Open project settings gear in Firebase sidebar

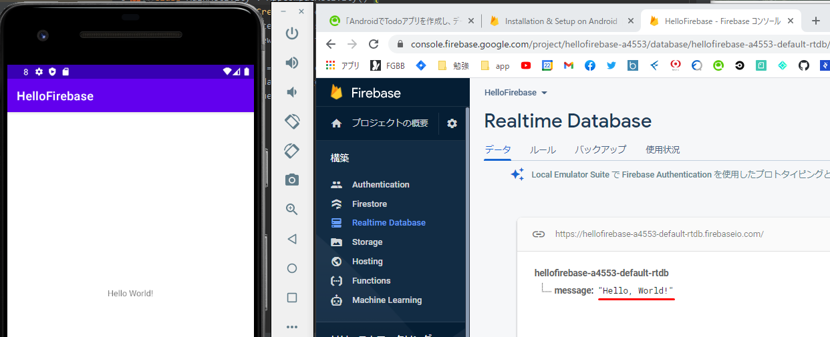coord(452,123)
